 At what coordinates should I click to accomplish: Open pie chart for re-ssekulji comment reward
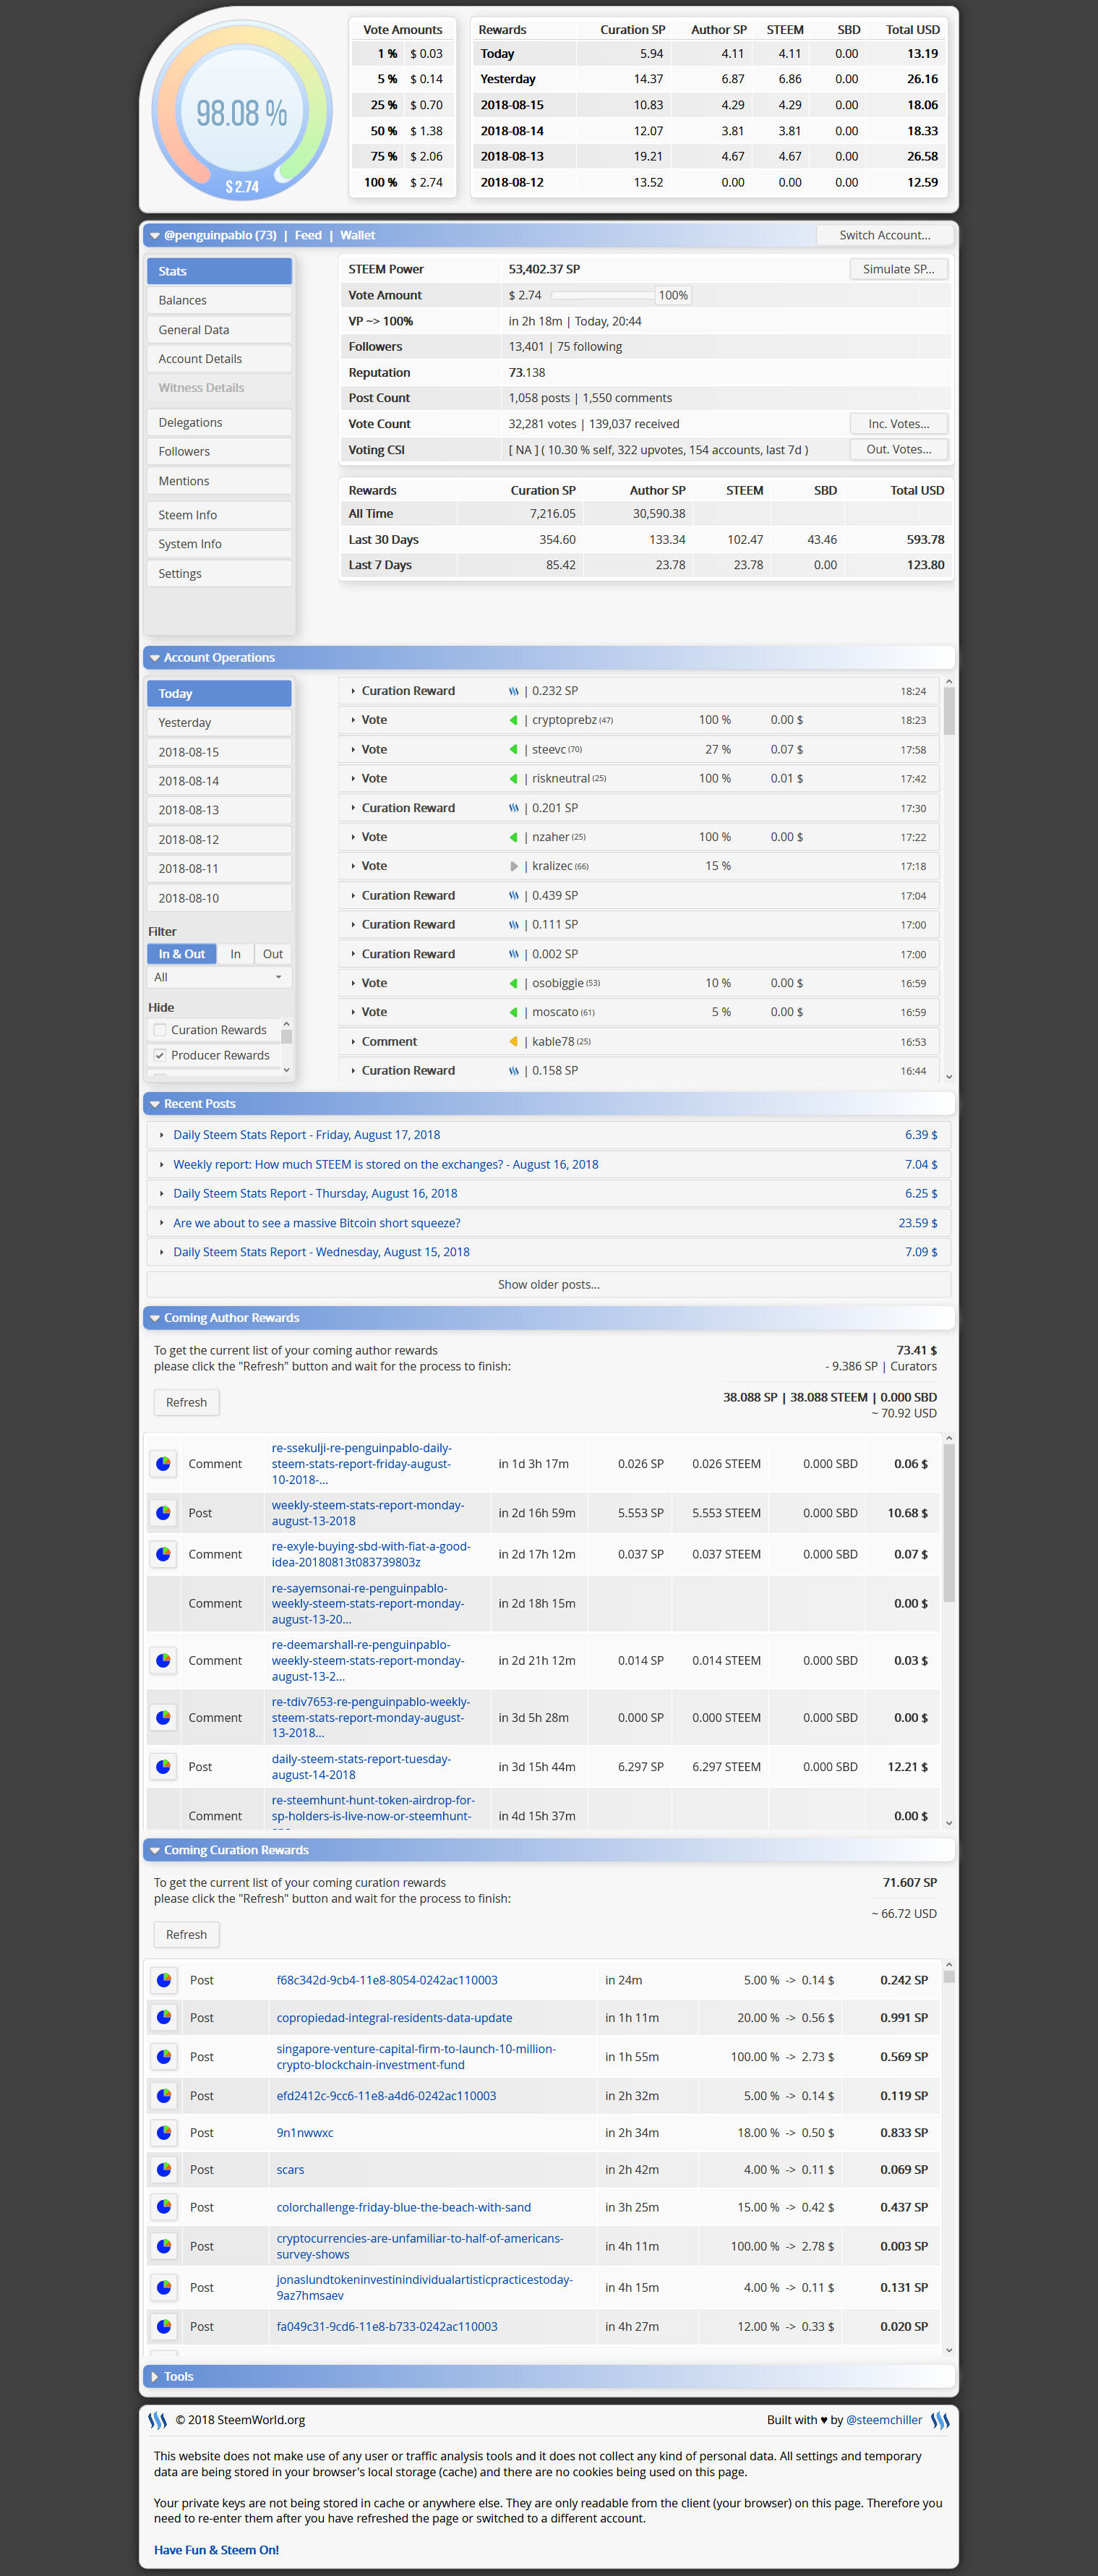pyautogui.click(x=163, y=1464)
